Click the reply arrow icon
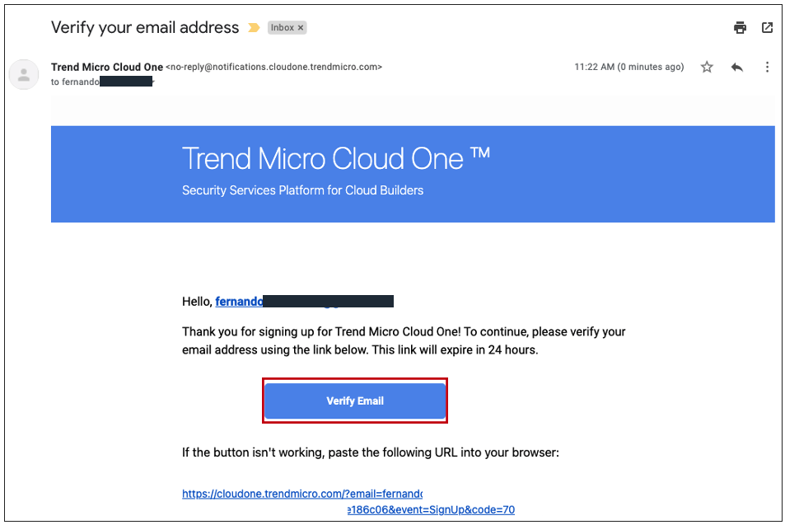 click(737, 67)
